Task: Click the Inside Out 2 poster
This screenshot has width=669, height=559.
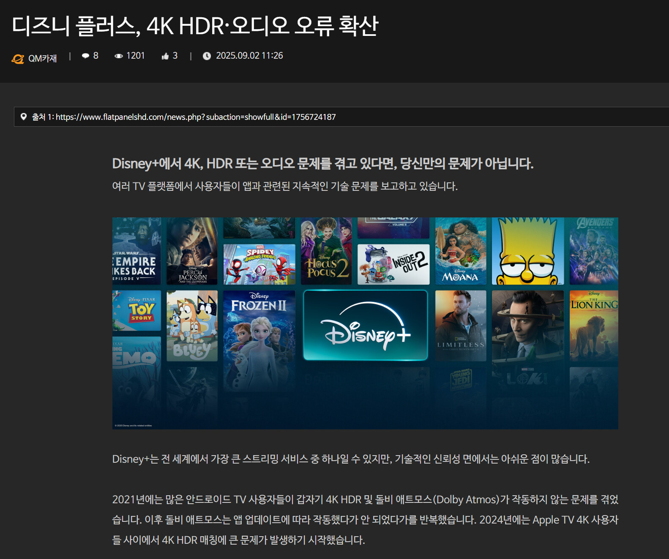Action: point(393,264)
